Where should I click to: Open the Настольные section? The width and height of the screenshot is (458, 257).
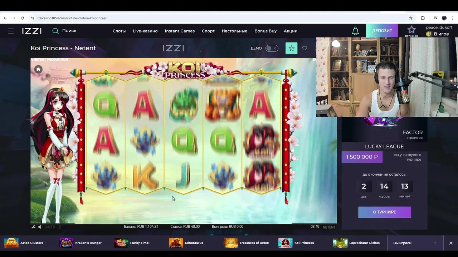[x=234, y=31]
